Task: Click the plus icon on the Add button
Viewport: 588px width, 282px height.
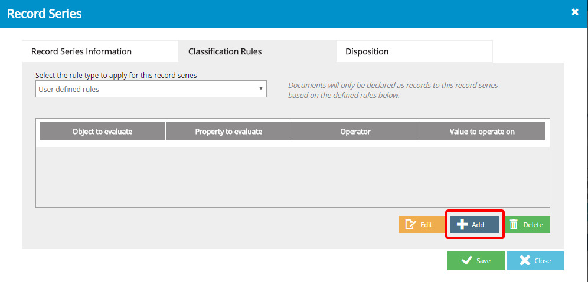Action: (x=462, y=225)
